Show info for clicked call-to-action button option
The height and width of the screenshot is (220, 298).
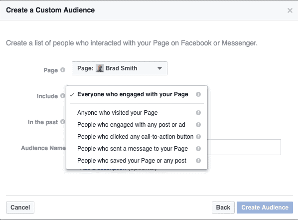tap(198, 137)
